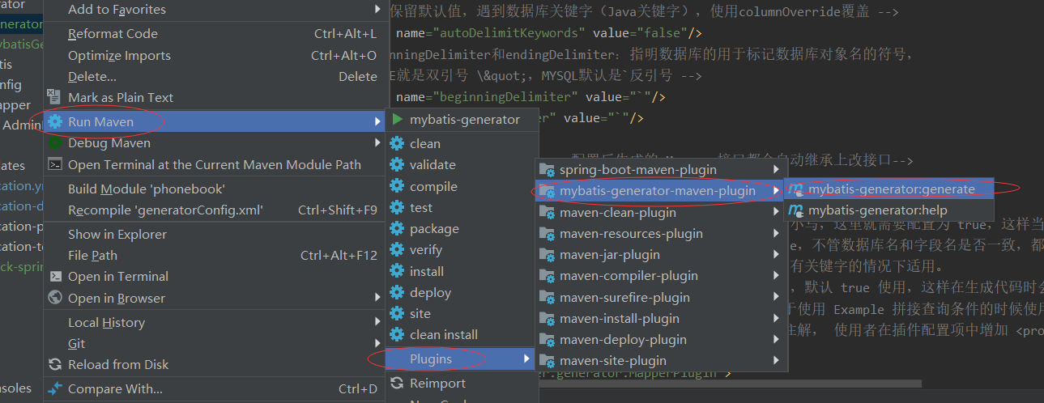This screenshot has width=1044, height=403.
Task: Click the terminal icon beside Open in Terminal
Action: (x=55, y=276)
